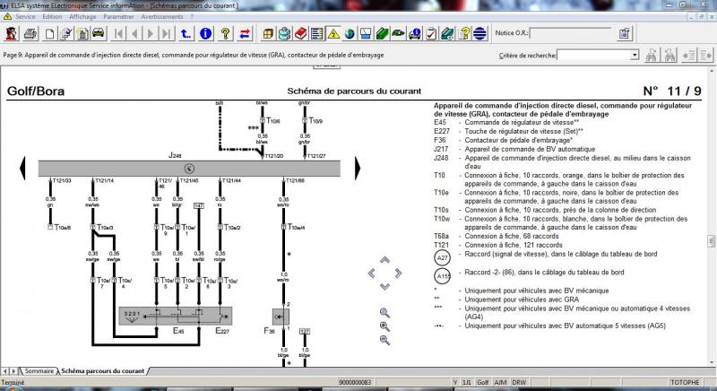This screenshot has height=391, width=717.
Task: Click the icon right of Notice O.R. field
Action: pos(624,33)
